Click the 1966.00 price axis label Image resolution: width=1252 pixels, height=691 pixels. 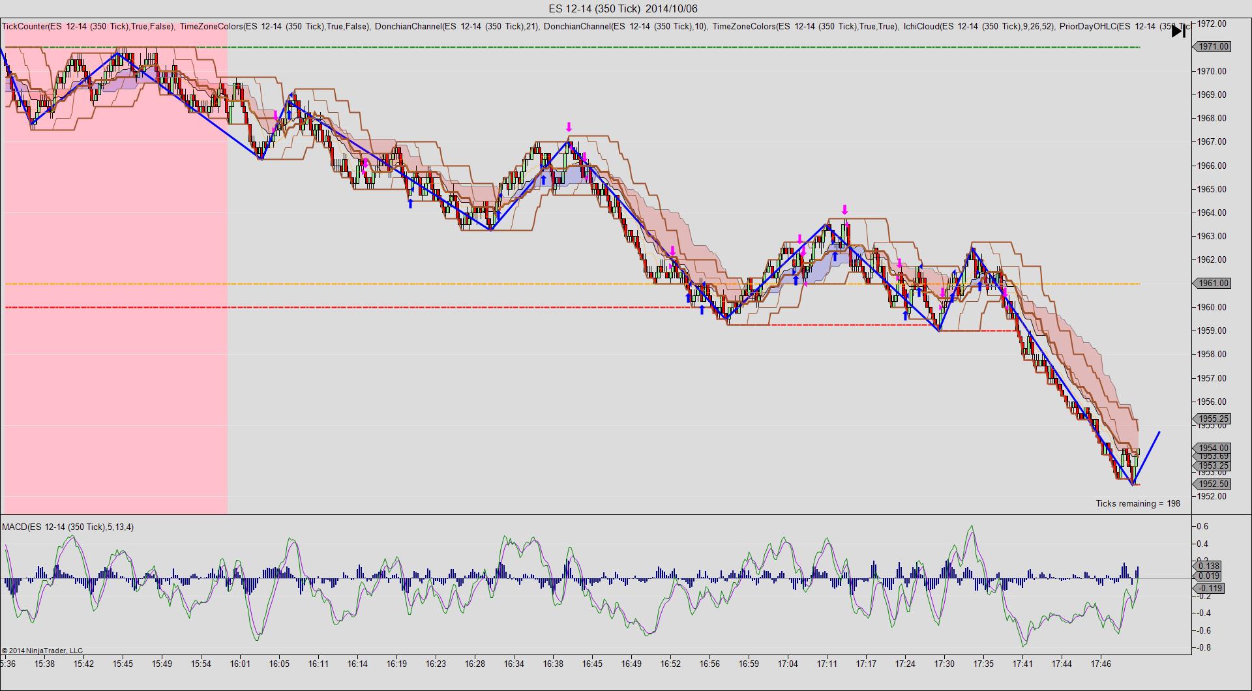[x=1212, y=166]
